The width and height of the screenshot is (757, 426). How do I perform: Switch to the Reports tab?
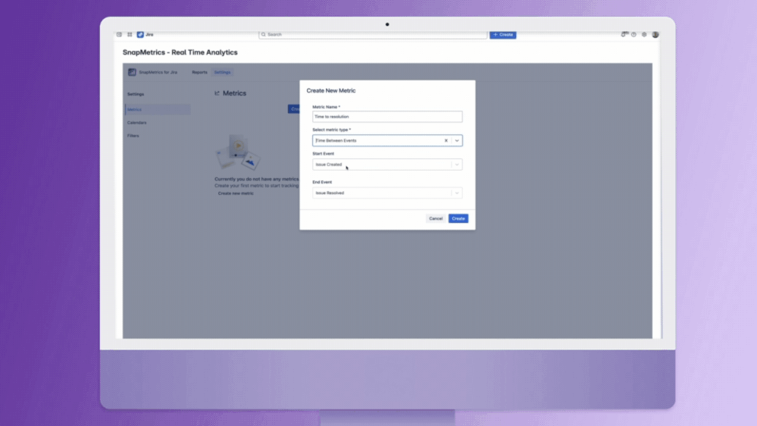[x=199, y=73]
